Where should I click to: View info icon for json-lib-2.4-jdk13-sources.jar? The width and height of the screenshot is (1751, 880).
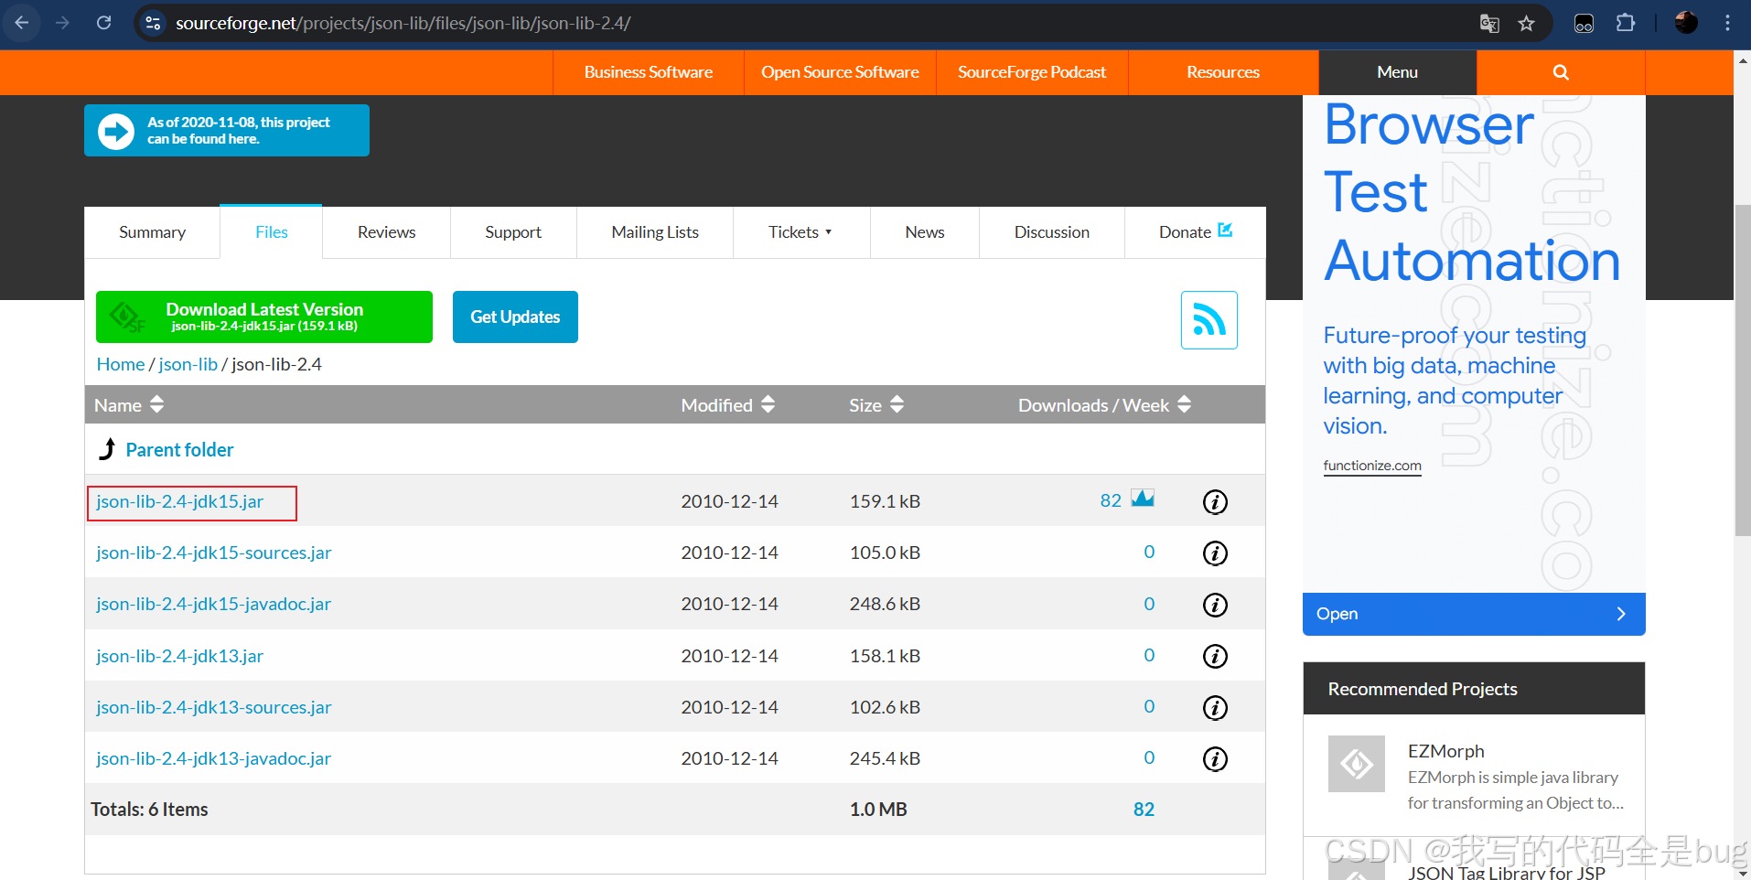click(x=1215, y=707)
